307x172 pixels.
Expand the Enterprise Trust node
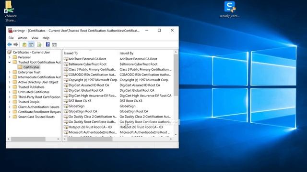tap(10, 72)
